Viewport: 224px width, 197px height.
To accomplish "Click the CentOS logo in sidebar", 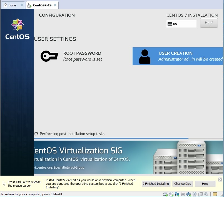I will [x=17, y=29].
